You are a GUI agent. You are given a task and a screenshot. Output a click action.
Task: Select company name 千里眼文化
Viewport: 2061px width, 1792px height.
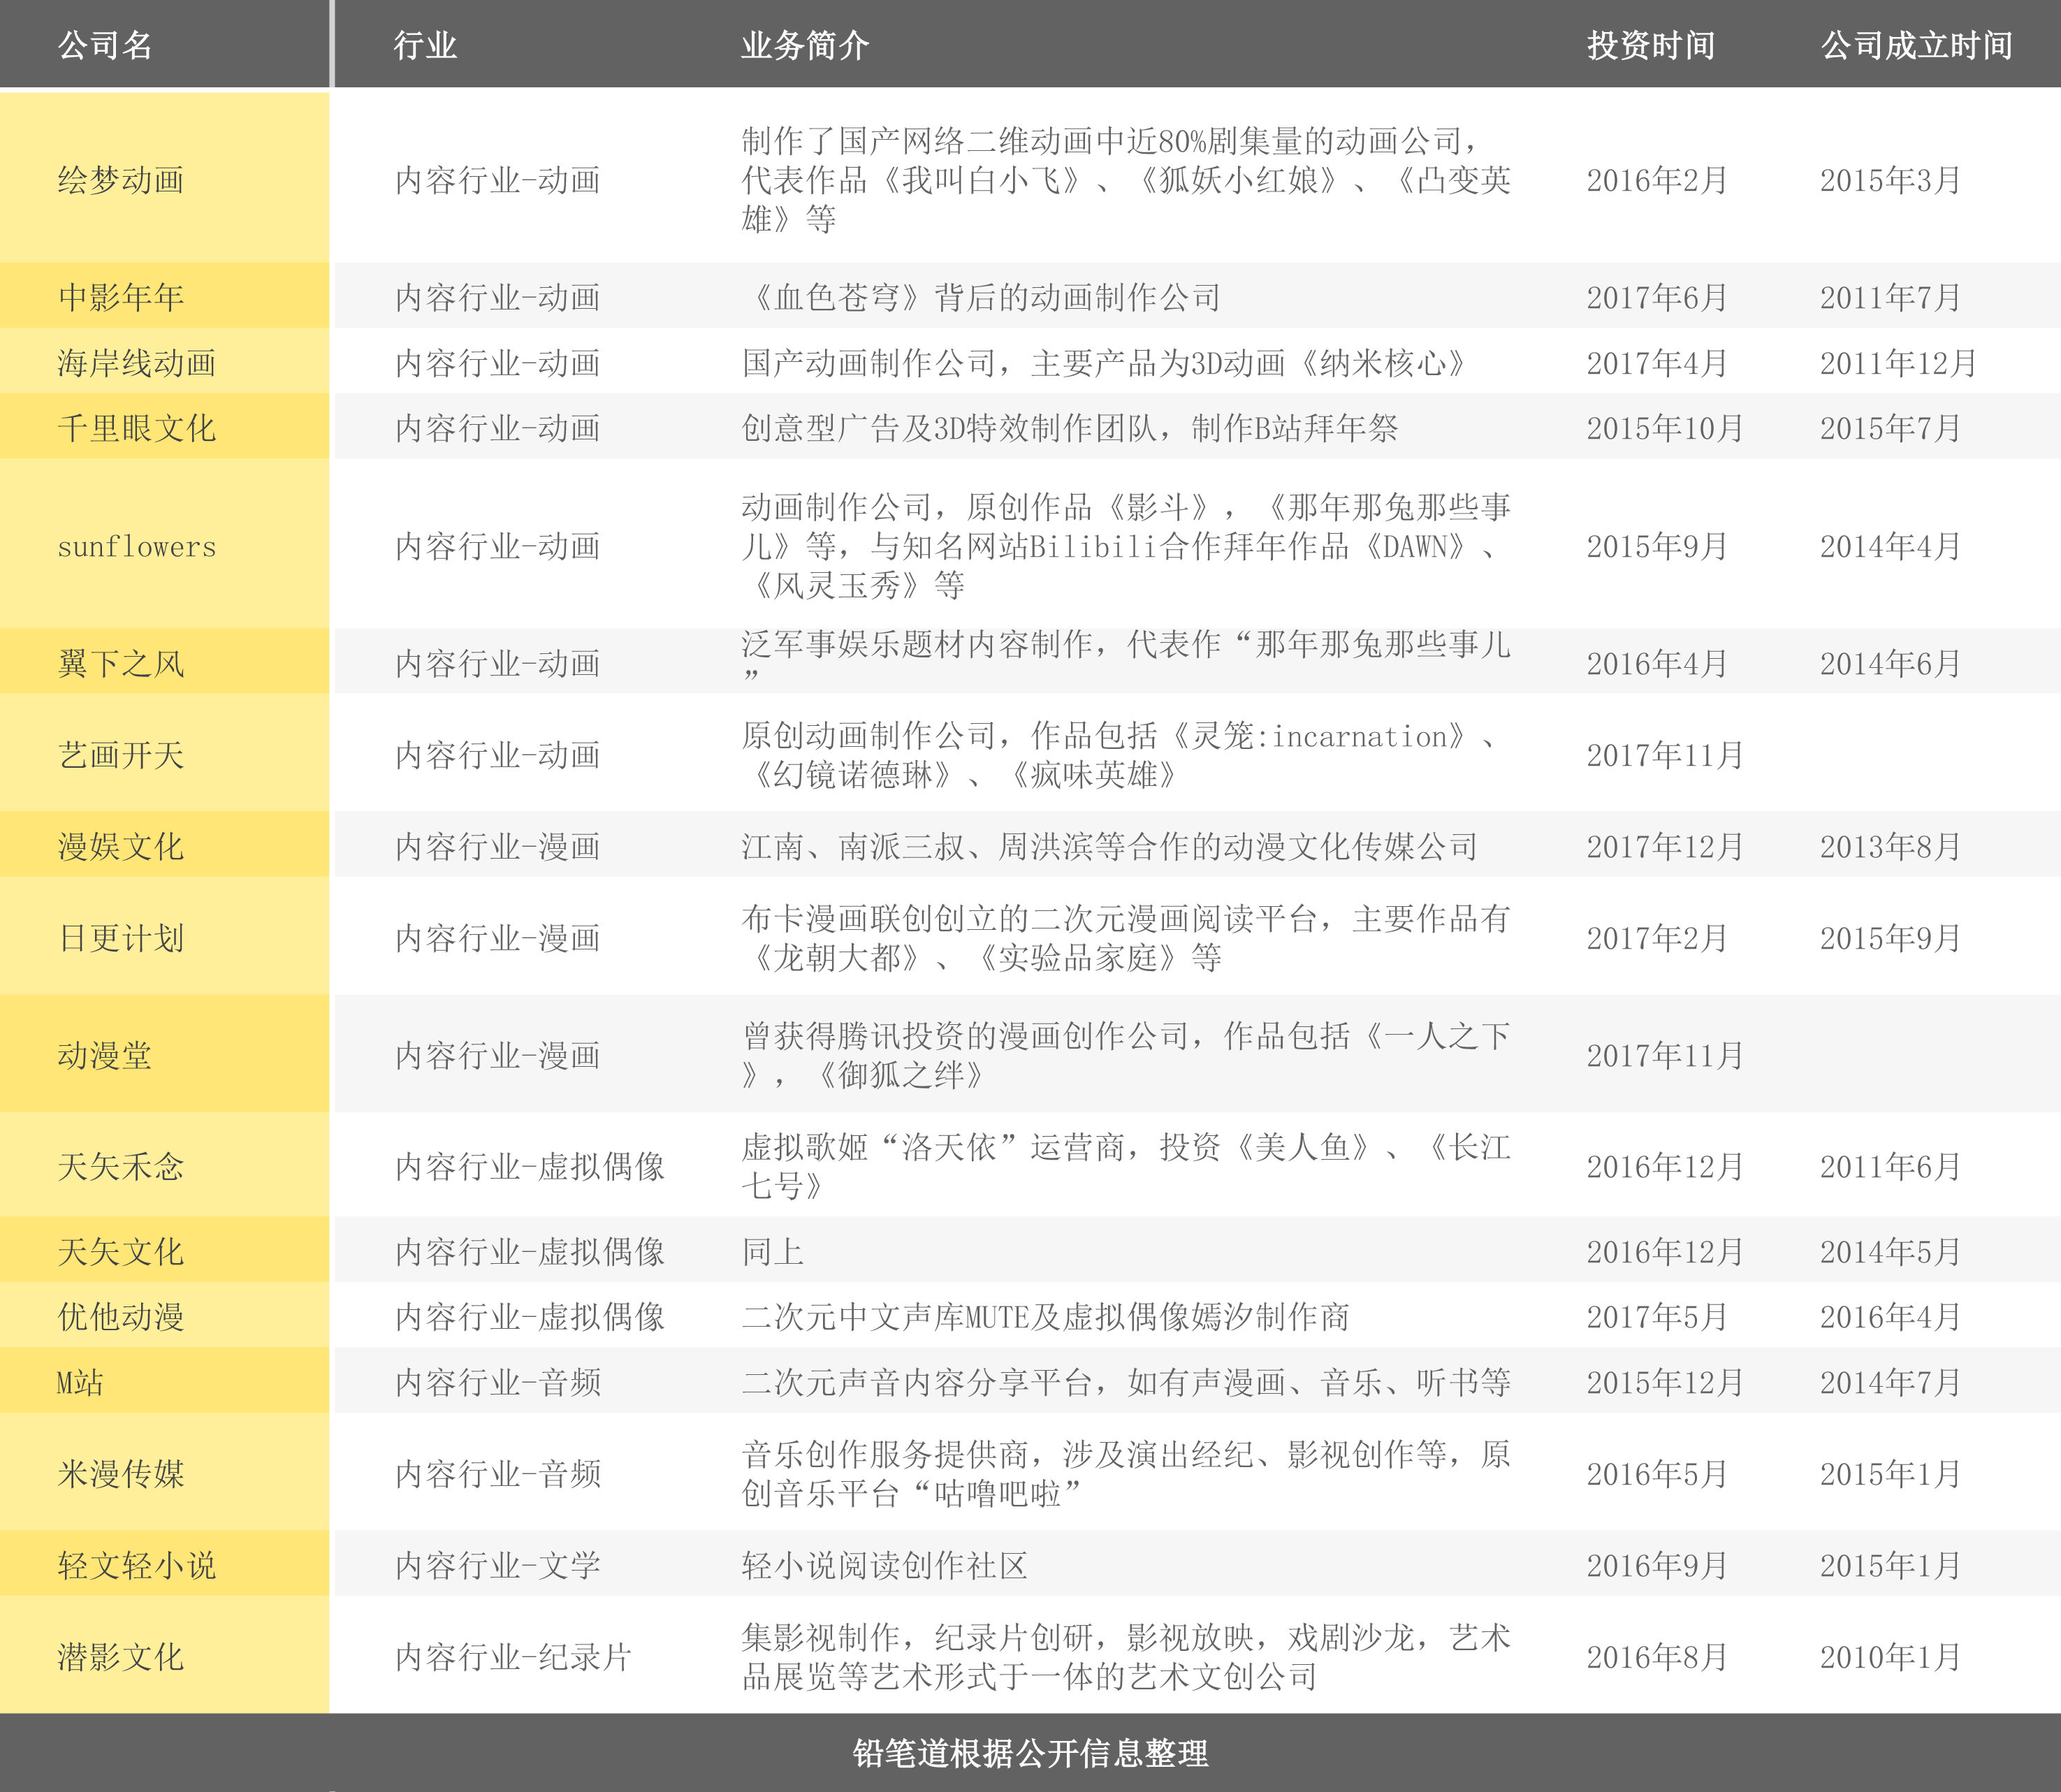click(137, 428)
